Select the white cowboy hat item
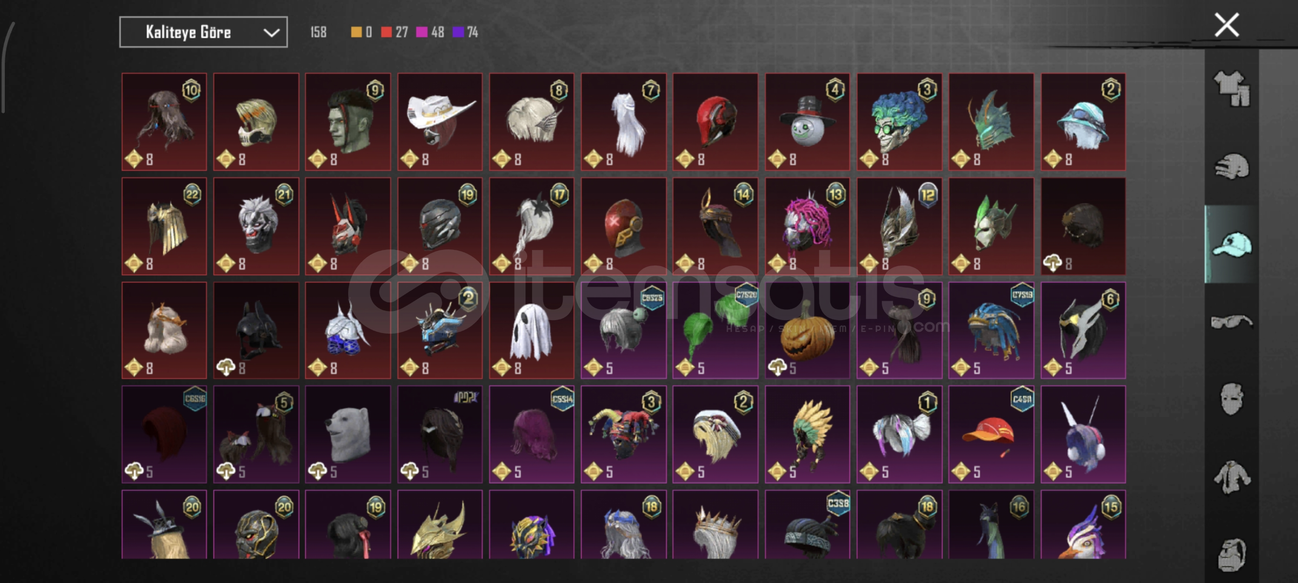 tap(440, 122)
